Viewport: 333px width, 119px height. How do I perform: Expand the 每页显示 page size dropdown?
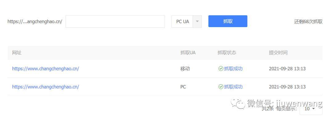pyautogui.click(x=311, y=109)
